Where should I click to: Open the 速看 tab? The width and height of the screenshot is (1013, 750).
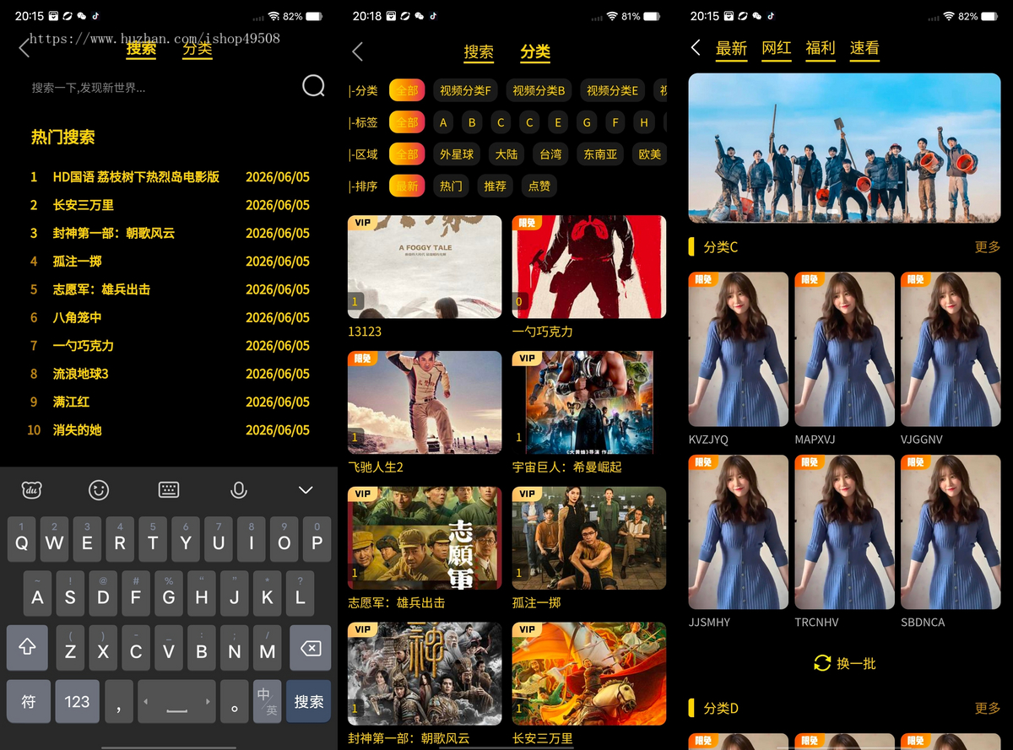pyautogui.click(x=864, y=49)
